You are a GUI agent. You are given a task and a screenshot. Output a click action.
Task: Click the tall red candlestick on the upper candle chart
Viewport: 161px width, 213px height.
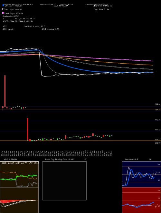click(5, 91)
